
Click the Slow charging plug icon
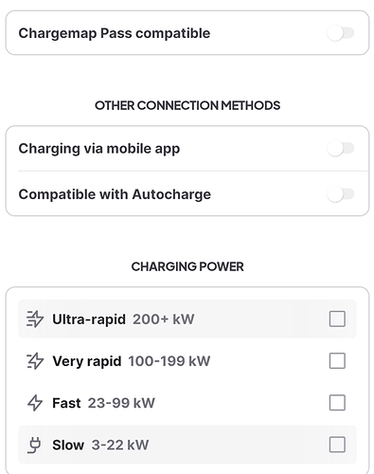[34, 445]
